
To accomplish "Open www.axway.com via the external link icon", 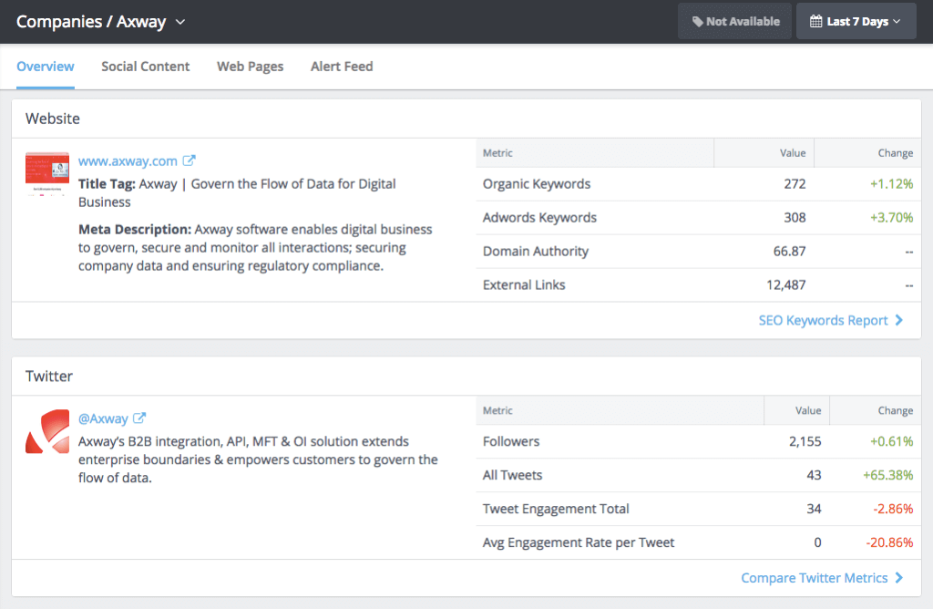I will tap(189, 160).
